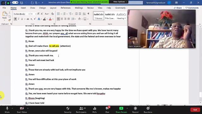Open the Polls feature
Viewport: 202px width, 114px height.
click(95, 110)
